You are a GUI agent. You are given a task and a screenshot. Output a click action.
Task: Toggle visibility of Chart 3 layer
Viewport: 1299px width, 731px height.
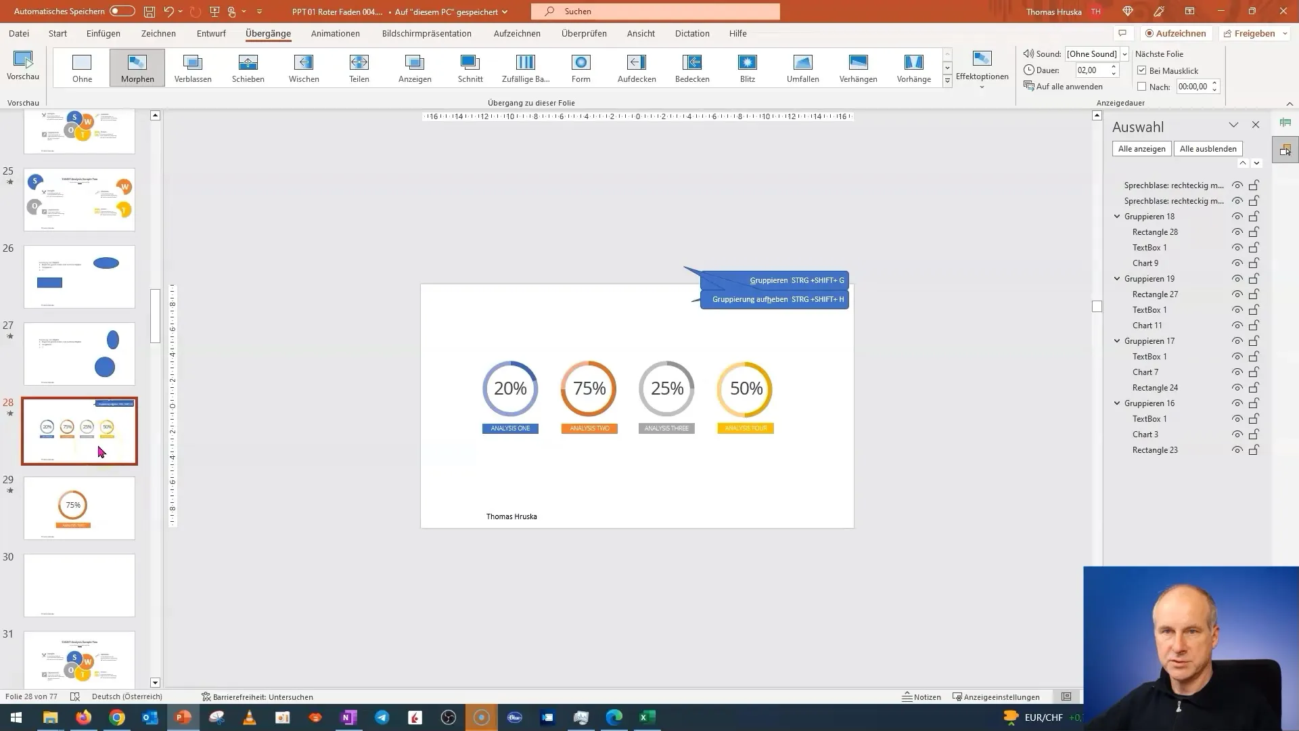1238,435
